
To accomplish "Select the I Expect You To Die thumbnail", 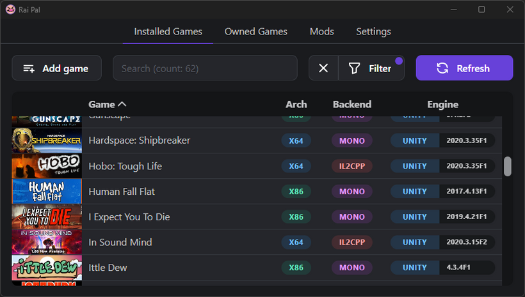I will pos(47,217).
